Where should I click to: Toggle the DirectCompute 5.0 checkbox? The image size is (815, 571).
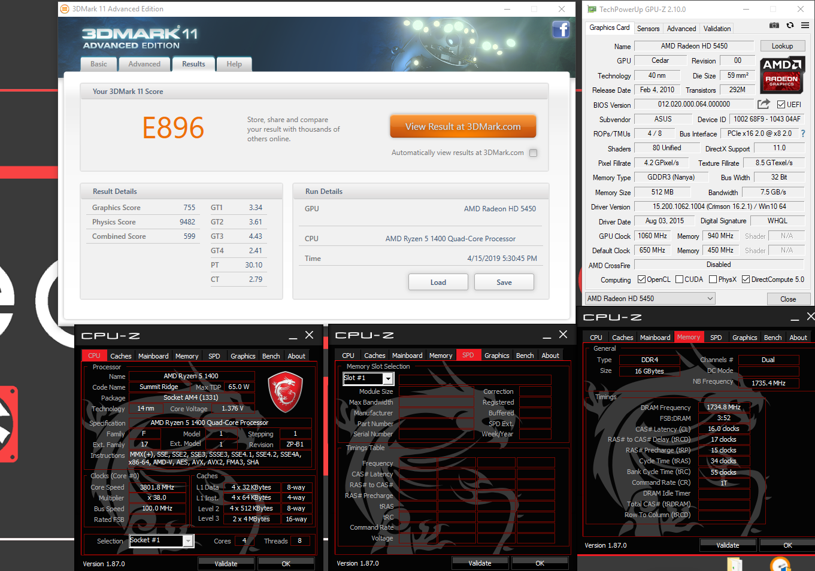pyautogui.click(x=746, y=280)
